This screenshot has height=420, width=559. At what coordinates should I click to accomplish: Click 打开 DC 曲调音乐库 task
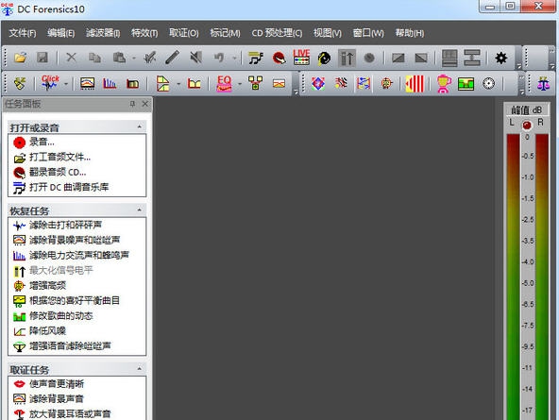[x=69, y=187]
